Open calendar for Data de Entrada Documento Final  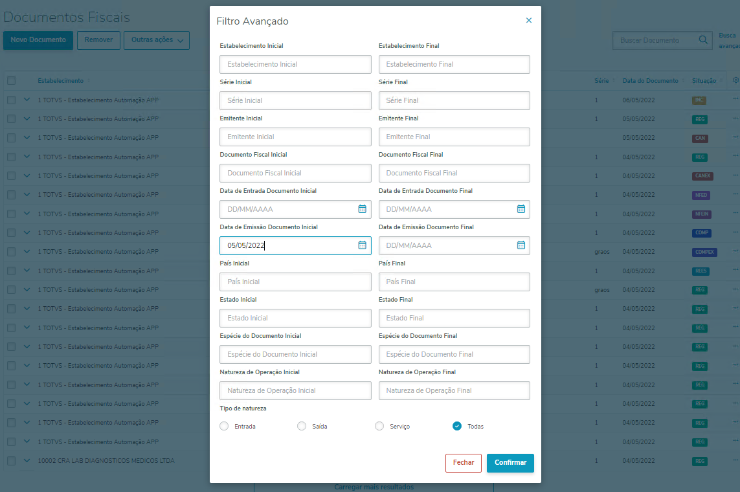click(x=521, y=209)
